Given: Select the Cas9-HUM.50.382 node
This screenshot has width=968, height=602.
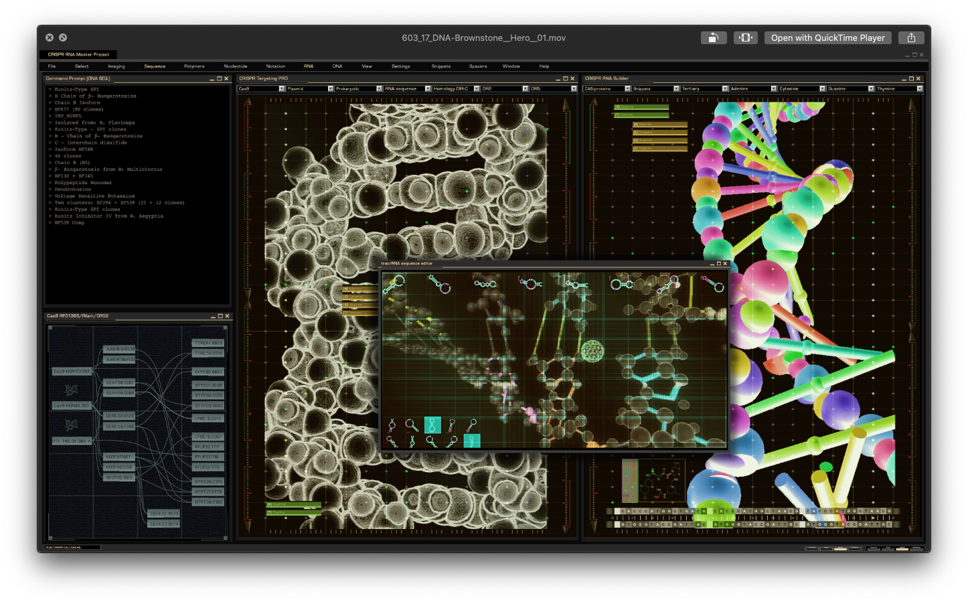Looking at the screenshot, I should click(72, 371).
